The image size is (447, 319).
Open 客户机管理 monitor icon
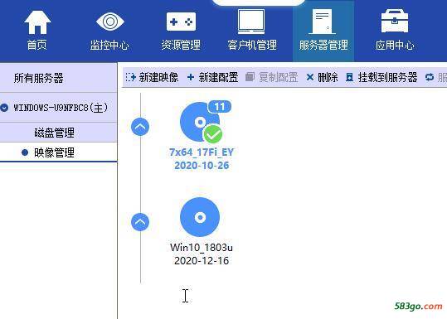click(251, 22)
